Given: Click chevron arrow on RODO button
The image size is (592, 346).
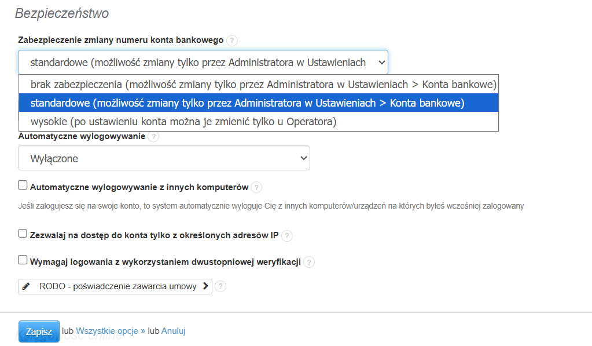Looking at the screenshot, I should pyautogui.click(x=205, y=286).
